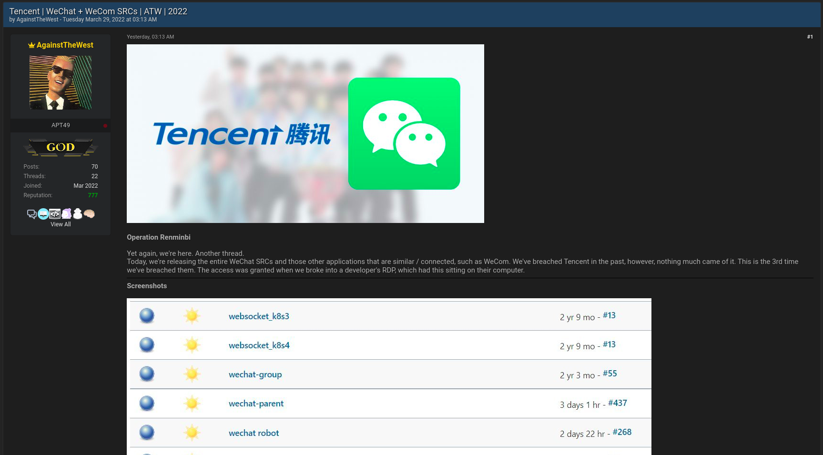The image size is (823, 455).
Task: Click the crown icon beside AgainstTheWest
Action: [x=31, y=45]
